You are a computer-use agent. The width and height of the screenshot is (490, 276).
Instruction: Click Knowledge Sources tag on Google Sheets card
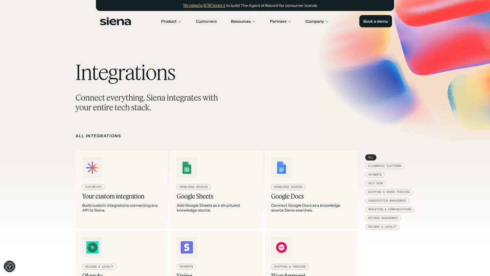click(194, 187)
